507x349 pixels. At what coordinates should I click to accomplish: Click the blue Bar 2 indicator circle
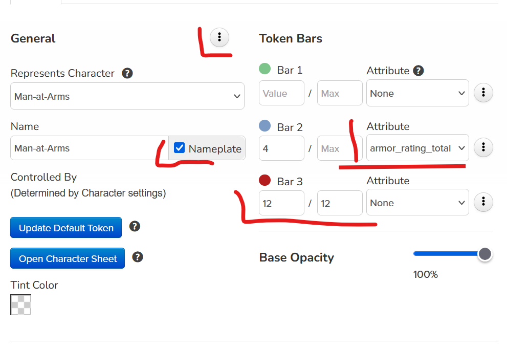click(265, 126)
